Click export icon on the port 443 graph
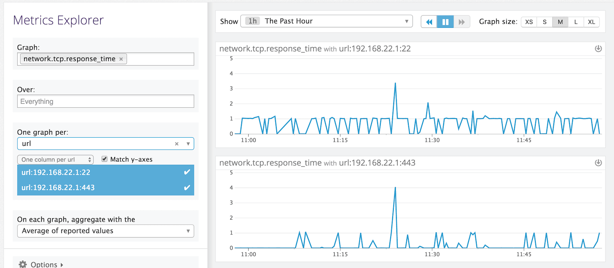The width and height of the screenshot is (614, 268). coord(598,163)
